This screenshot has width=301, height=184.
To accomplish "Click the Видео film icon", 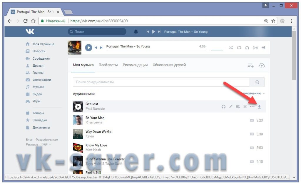I will (x=28, y=94).
